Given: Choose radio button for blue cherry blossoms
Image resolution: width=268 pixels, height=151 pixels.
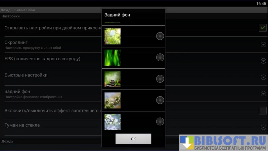Looking at the screenshot, I should click(x=160, y=122).
